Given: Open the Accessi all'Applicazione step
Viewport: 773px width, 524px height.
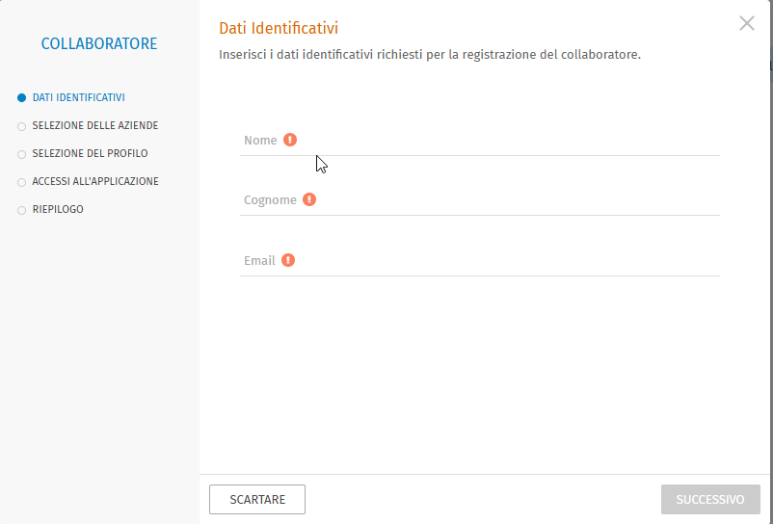Looking at the screenshot, I should [95, 182].
